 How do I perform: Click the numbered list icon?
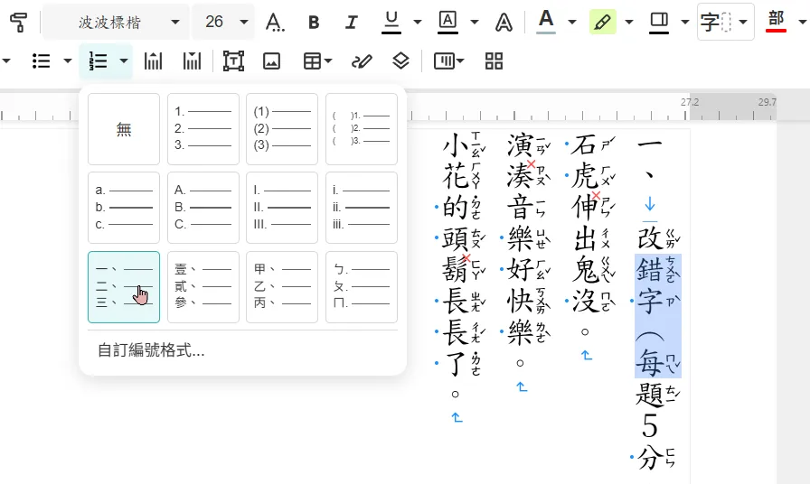pyautogui.click(x=98, y=60)
